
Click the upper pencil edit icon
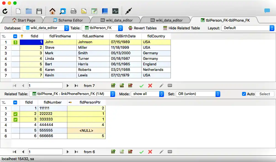pos(161,86)
